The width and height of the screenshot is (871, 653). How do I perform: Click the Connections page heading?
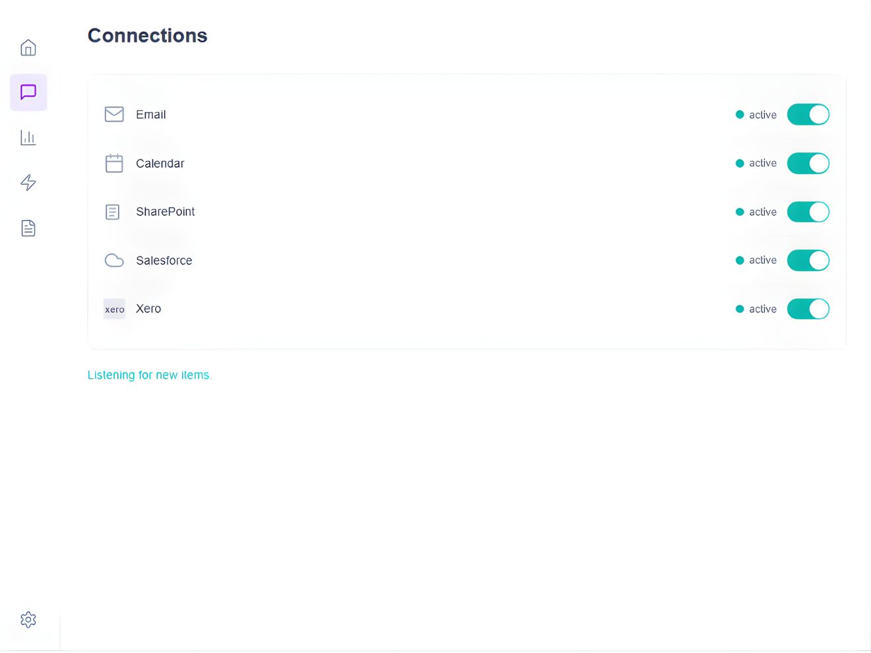(x=147, y=36)
